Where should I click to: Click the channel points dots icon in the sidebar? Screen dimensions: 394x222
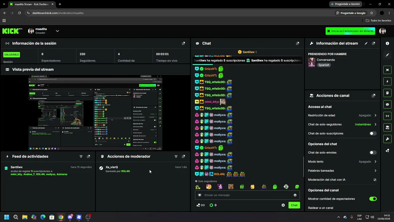coord(387,150)
